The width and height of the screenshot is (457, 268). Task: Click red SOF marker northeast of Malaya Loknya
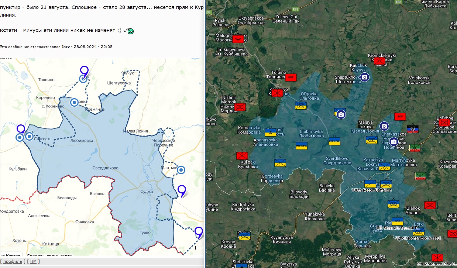(400, 117)
